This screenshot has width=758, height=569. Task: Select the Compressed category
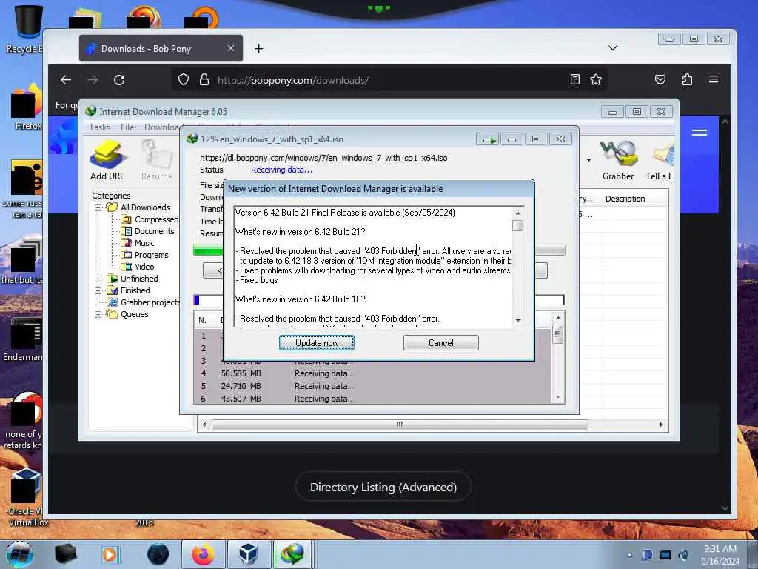click(156, 219)
